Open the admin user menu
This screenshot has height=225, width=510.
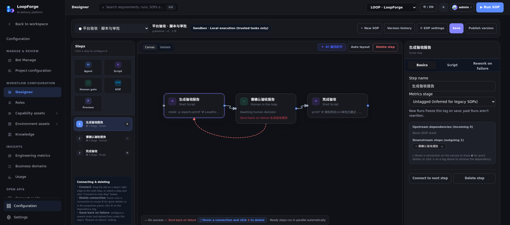point(462,7)
